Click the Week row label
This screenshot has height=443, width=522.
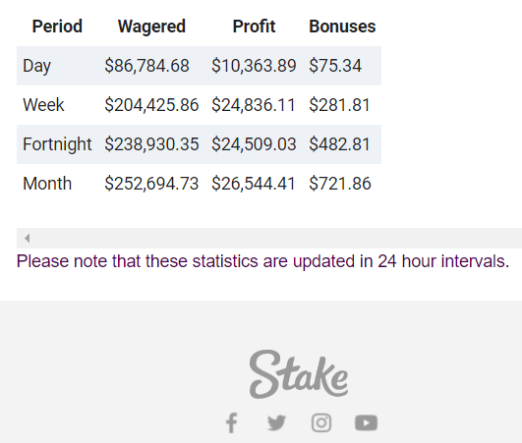point(43,105)
